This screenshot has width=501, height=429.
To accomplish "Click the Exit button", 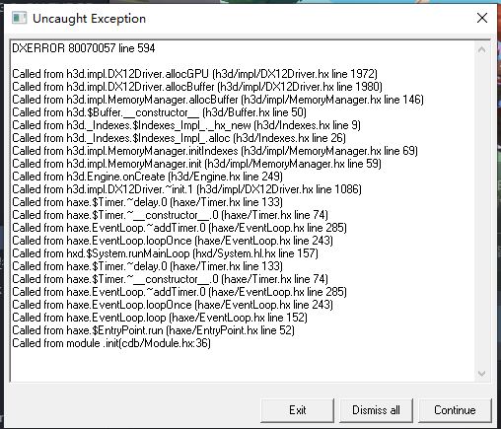I will 297,410.
